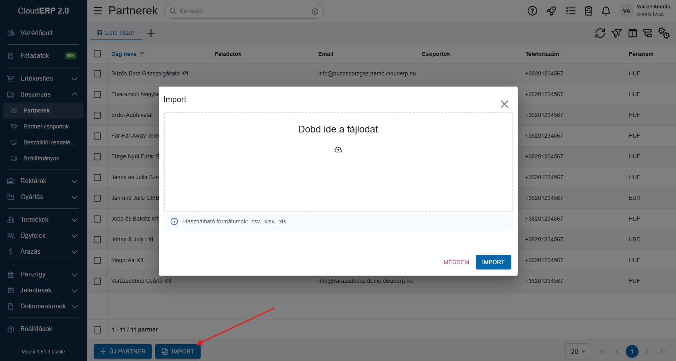Switch to the Lista nézet tab
The height and width of the screenshot is (361, 676).
pyautogui.click(x=116, y=33)
